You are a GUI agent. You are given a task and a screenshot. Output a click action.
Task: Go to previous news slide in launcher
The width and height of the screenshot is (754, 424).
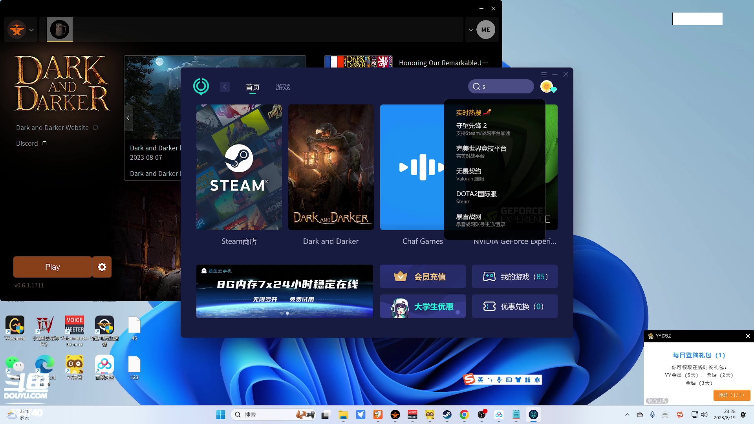(x=128, y=118)
